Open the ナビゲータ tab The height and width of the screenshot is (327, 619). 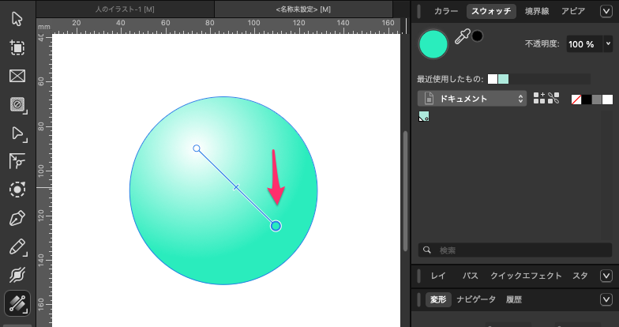click(x=476, y=299)
